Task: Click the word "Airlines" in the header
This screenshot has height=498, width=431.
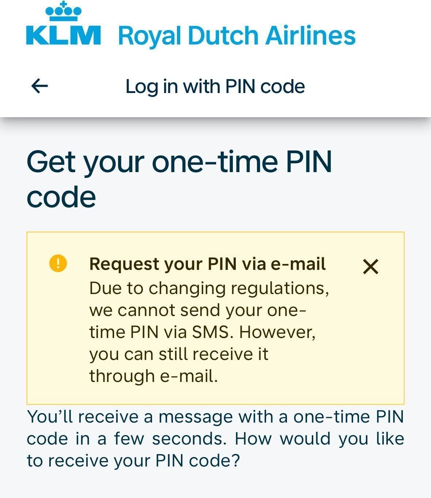Action: (310, 36)
